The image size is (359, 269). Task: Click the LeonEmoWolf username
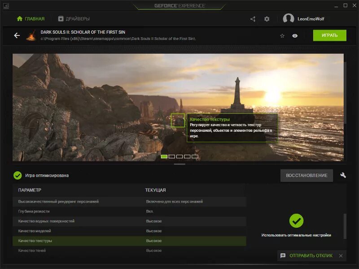pos(311,19)
